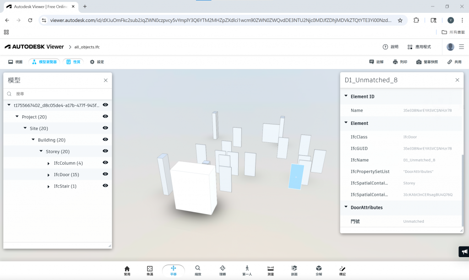Hide the Site (20) node
Image resolution: width=469 pixels, height=280 pixels.
105,128
